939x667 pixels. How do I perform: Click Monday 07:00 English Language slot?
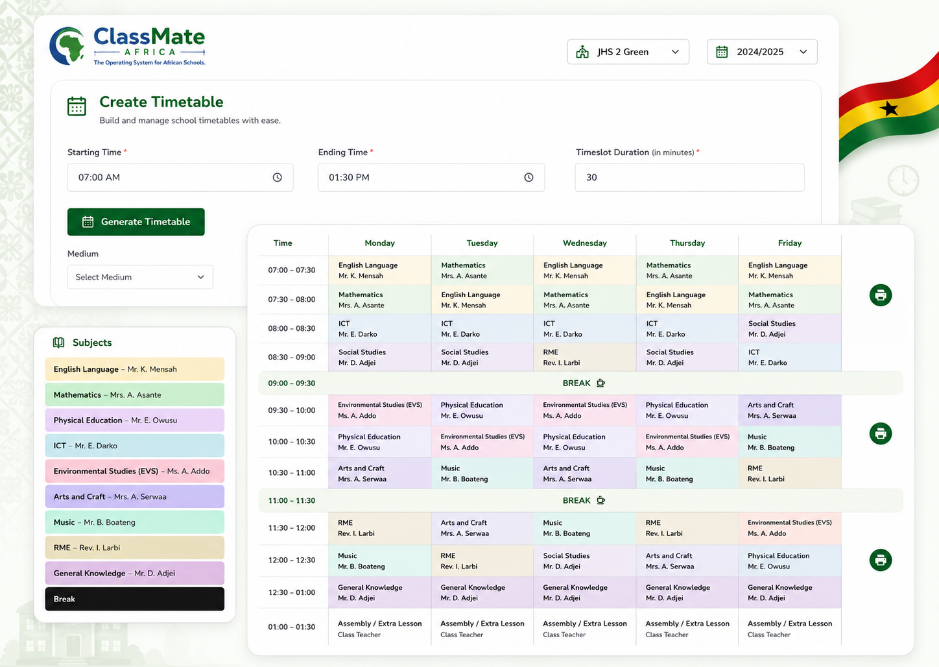pyautogui.click(x=380, y=270)
